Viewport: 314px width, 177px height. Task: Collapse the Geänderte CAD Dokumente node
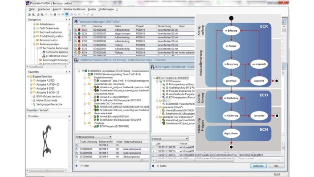85,103
